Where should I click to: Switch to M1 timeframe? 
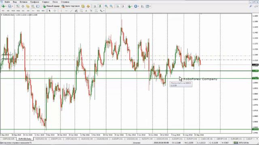pyautogui.click(x=3, y=11)
